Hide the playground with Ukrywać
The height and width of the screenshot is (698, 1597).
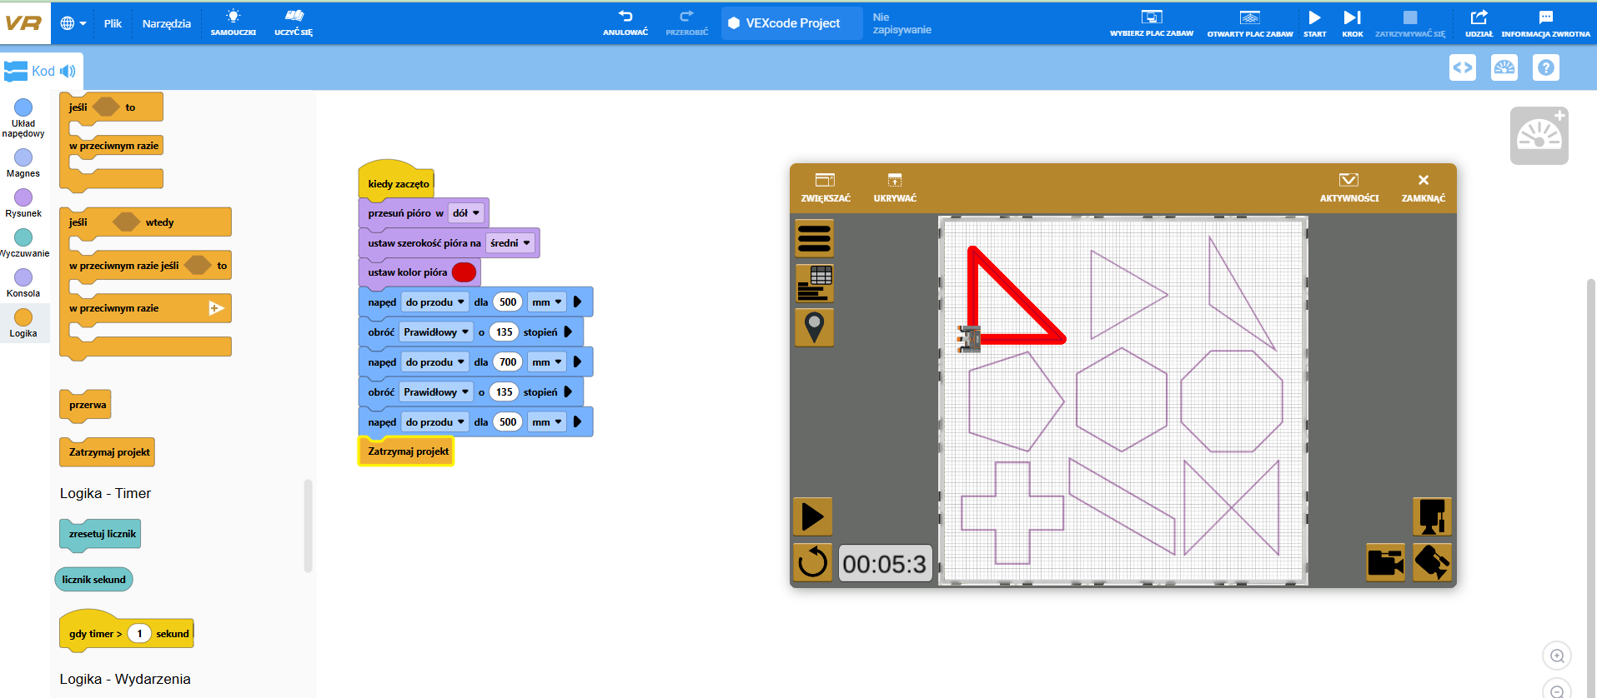pos(894,187)
